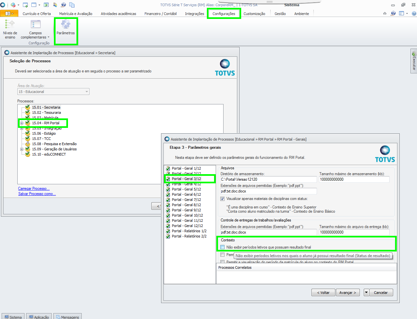Click the Aplicação icon in bottom bar
417x319 pixels.
coord(31,317)
